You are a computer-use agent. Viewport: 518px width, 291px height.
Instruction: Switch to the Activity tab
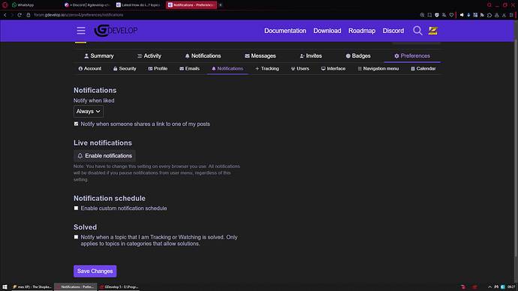pos(149,55)
